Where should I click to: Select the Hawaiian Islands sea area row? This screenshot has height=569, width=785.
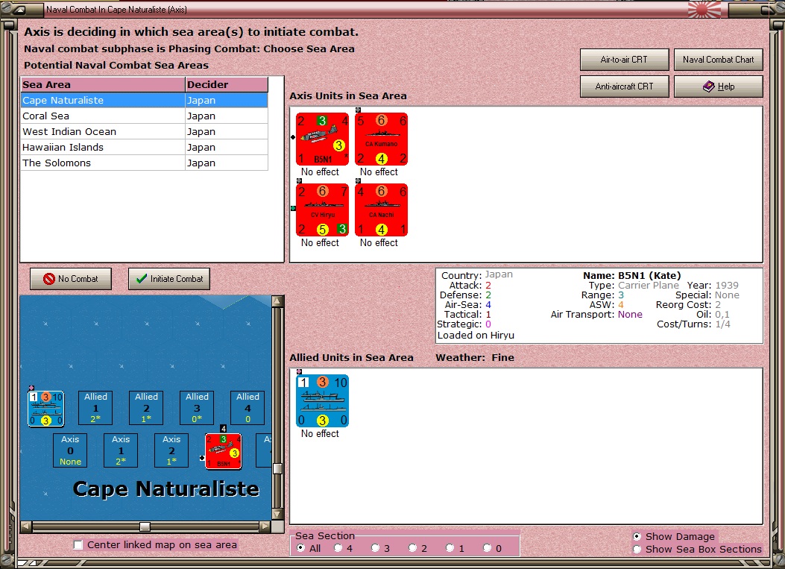(x=144, y=147)
